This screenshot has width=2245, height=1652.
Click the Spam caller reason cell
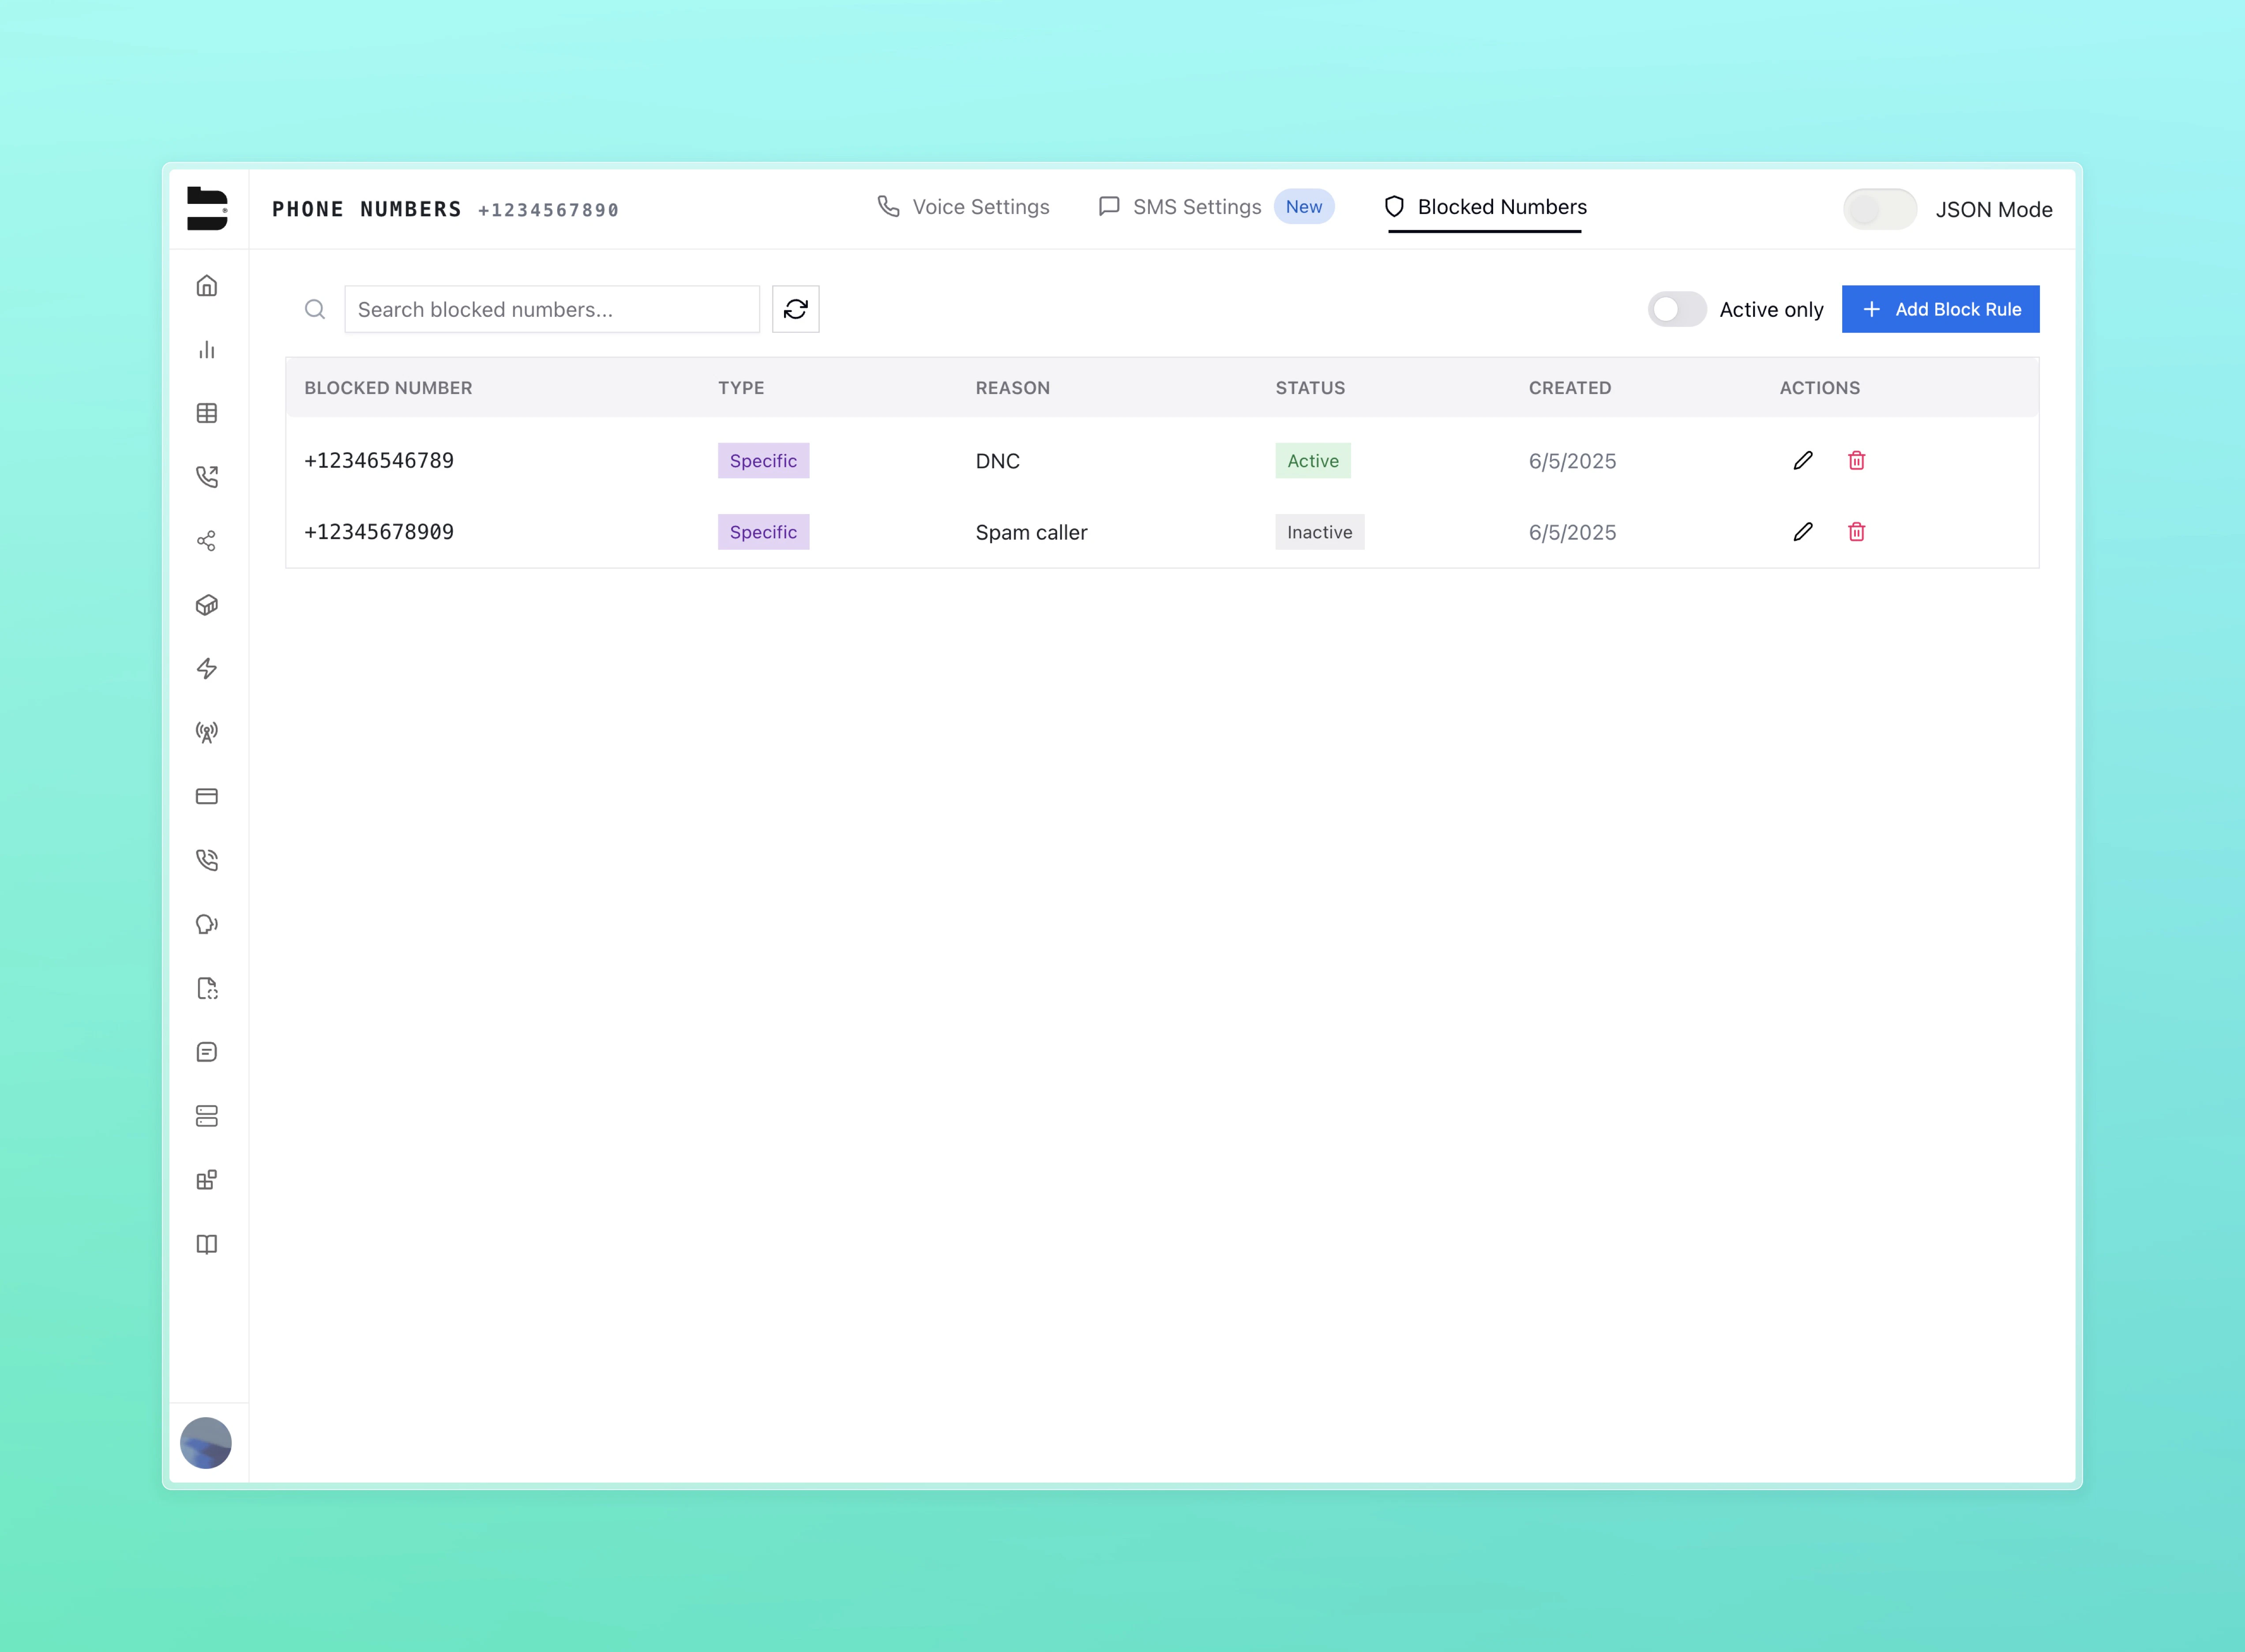coord(1031,532)
